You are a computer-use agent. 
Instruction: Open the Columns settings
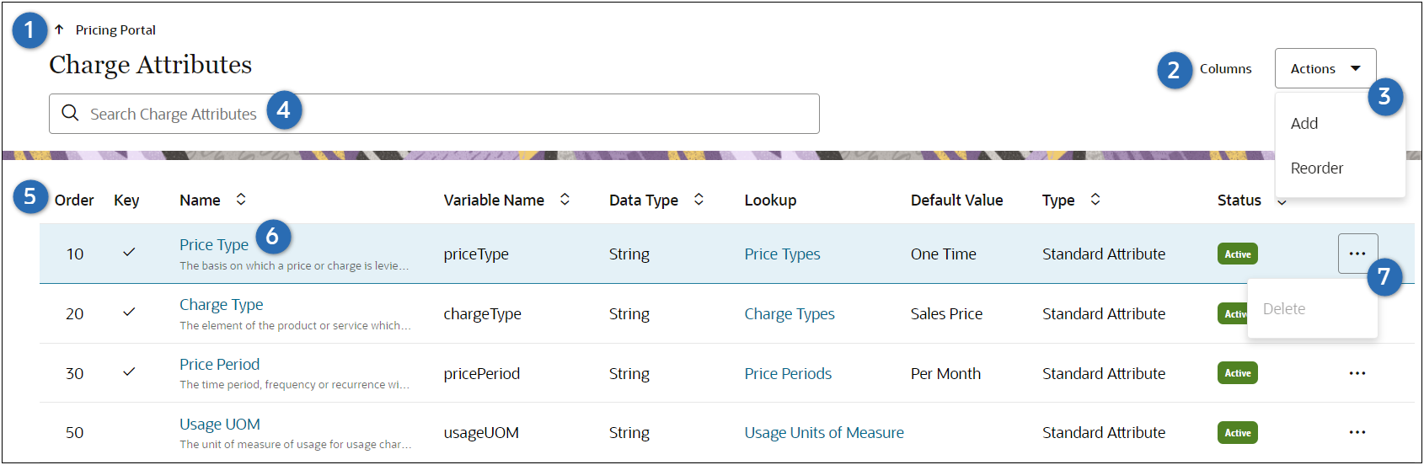click(x=1225, y=69)
